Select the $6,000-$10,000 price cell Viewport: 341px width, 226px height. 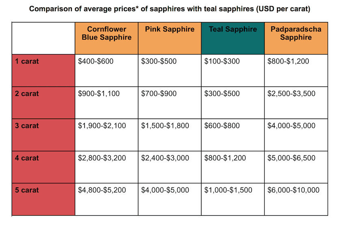[x=293, y=190]
